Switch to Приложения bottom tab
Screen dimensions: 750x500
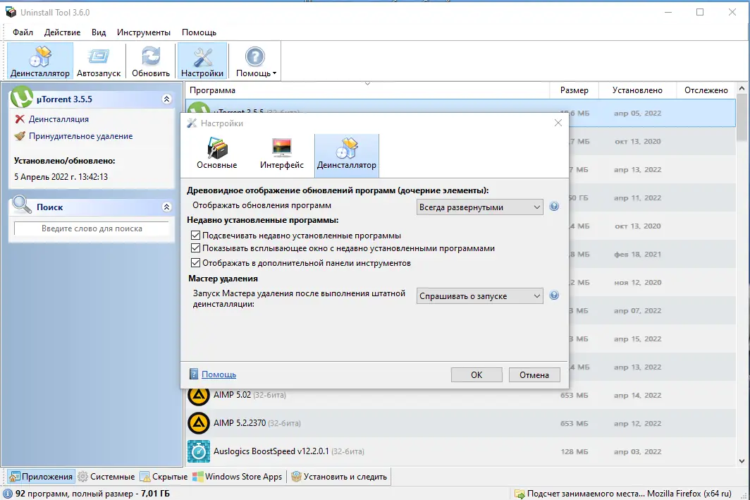coord(41,477)
